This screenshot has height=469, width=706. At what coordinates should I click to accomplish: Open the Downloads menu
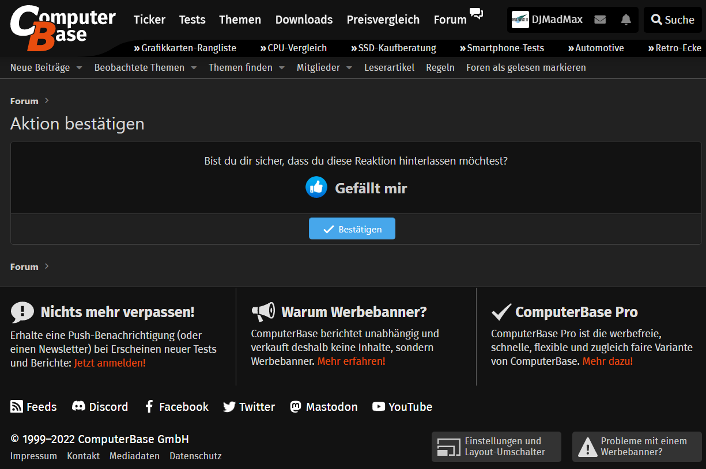pyautogui.click(x=304, y=20)
